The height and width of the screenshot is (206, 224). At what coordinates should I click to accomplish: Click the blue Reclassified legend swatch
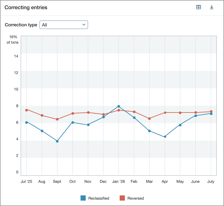click(84, 198)
